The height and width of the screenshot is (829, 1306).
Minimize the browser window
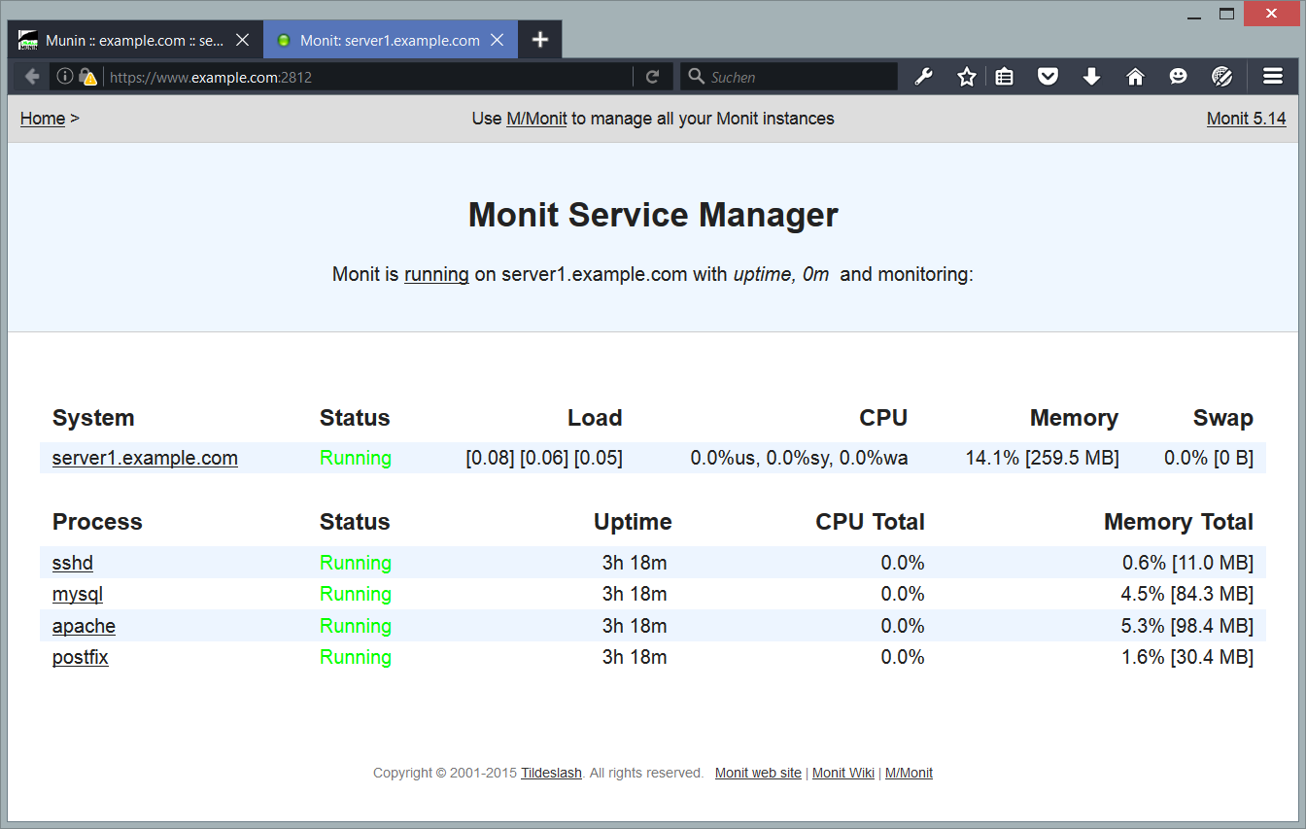point(1194,16)
